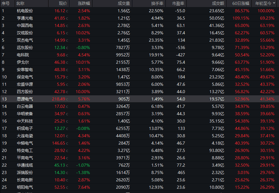Click the 现价 column header
The height and width of the screenshot is (193, 279).
(x=63, y=3)
